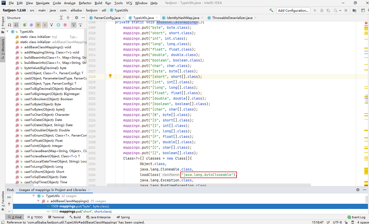
Task: Open the VCS menu
Action: pyautogui.click(x=129, y=3)
